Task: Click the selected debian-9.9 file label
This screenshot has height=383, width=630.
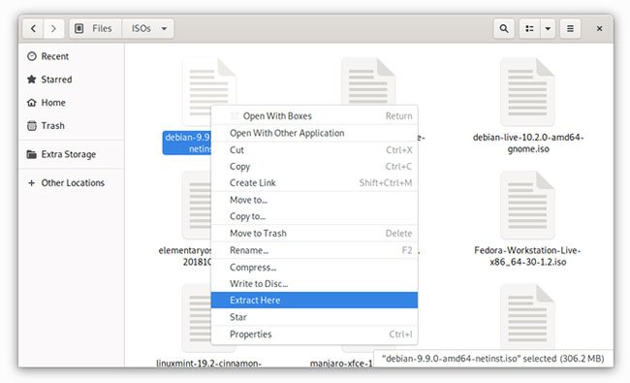Action: [x=187, y=144]
